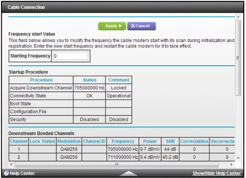Click the green Apply button

pyautogui.click(x=112, y=26)
